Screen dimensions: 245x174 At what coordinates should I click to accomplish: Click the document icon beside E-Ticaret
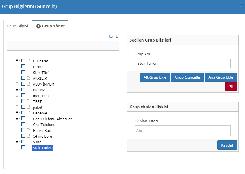[29, 61]
